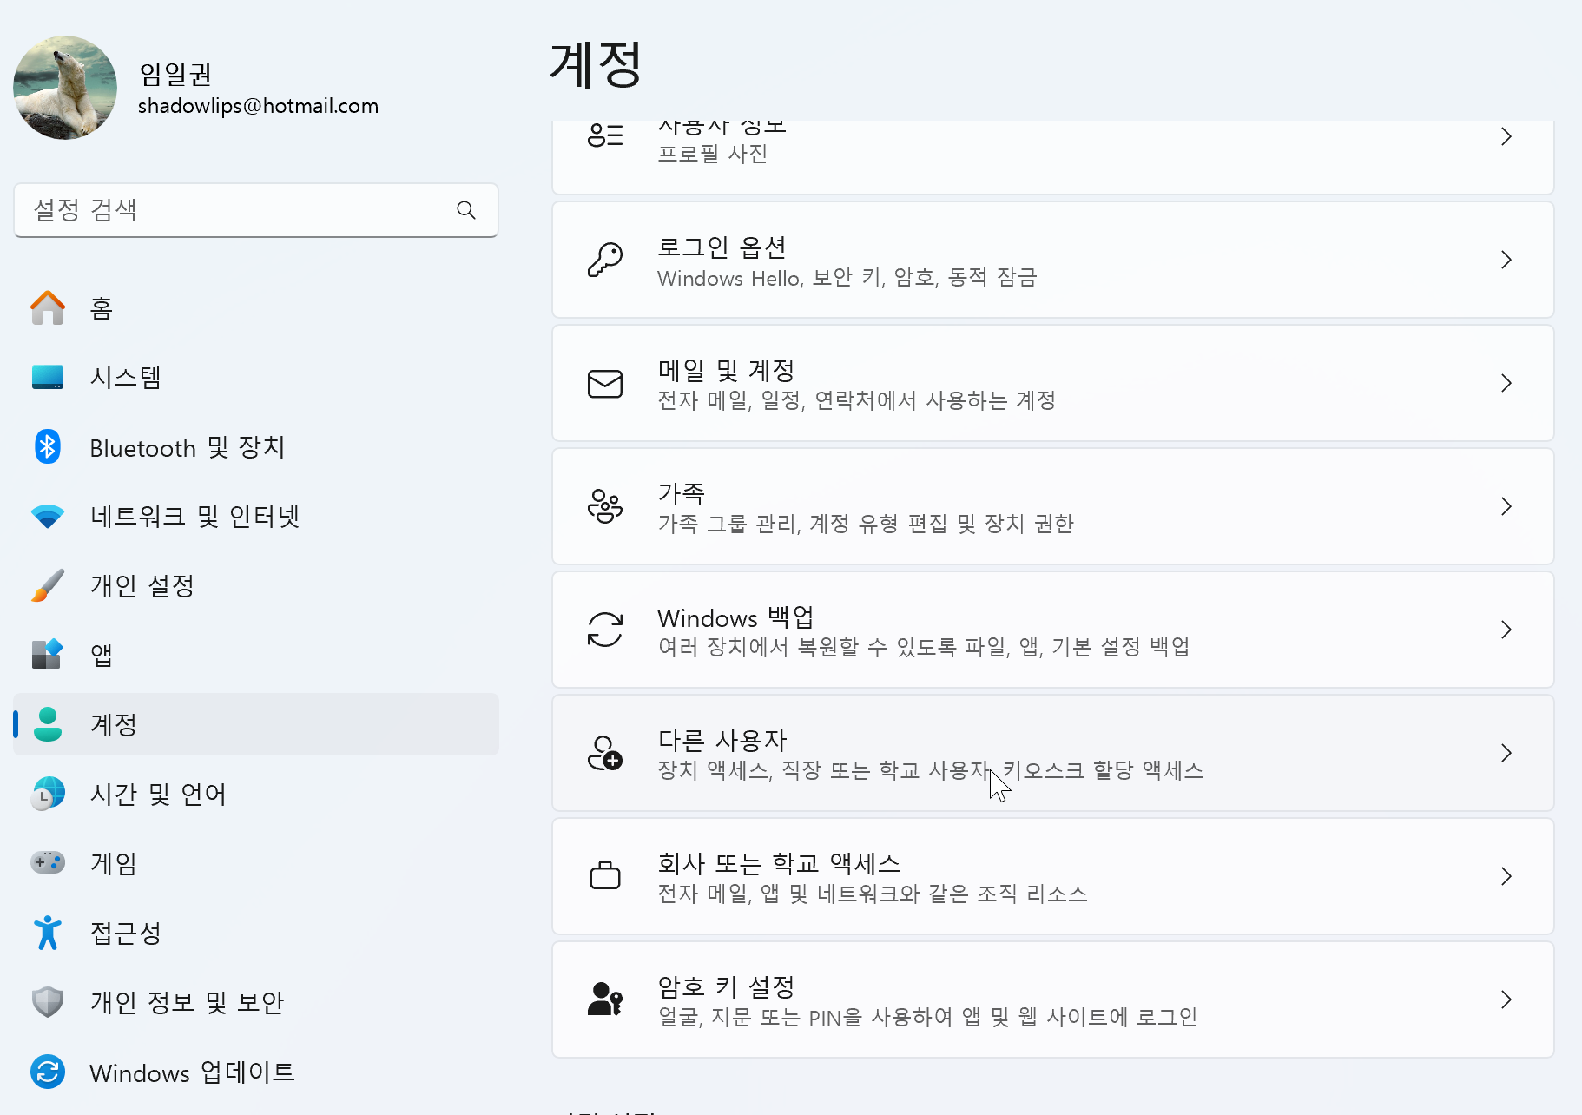The width and height of the screenshot is (1582, 1115).
Task: Click the 계정 page heading
Action: [x=596, y=64]
